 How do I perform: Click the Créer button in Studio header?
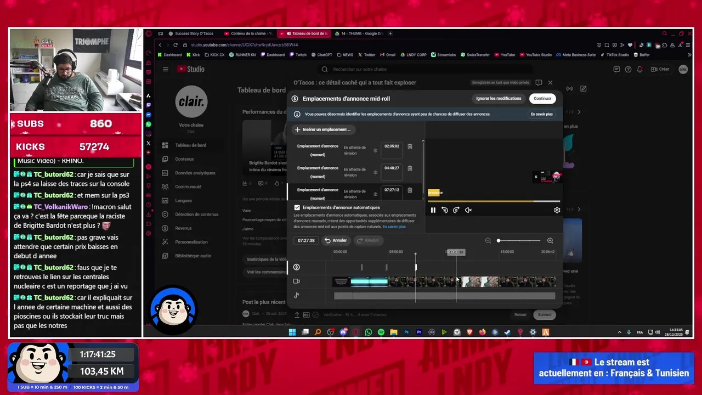pos(660,69)
